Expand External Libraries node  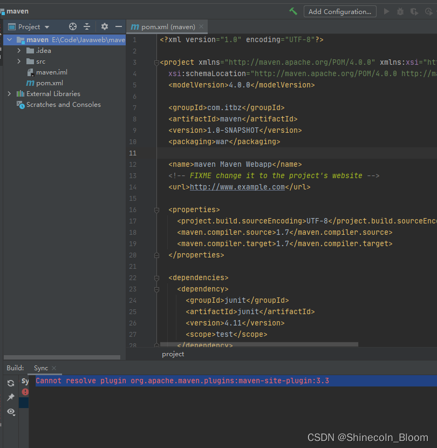(x=9, y=94)
